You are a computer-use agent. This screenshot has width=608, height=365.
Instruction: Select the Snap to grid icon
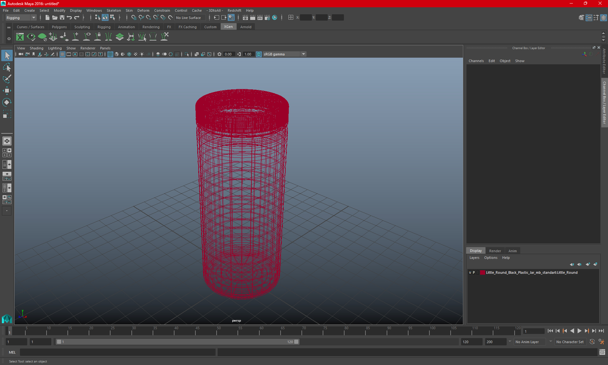tap(133, 17)
